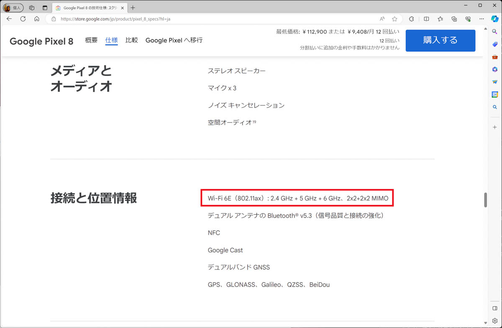View site information lock icon
502x328 pixels.
point(54,19)
